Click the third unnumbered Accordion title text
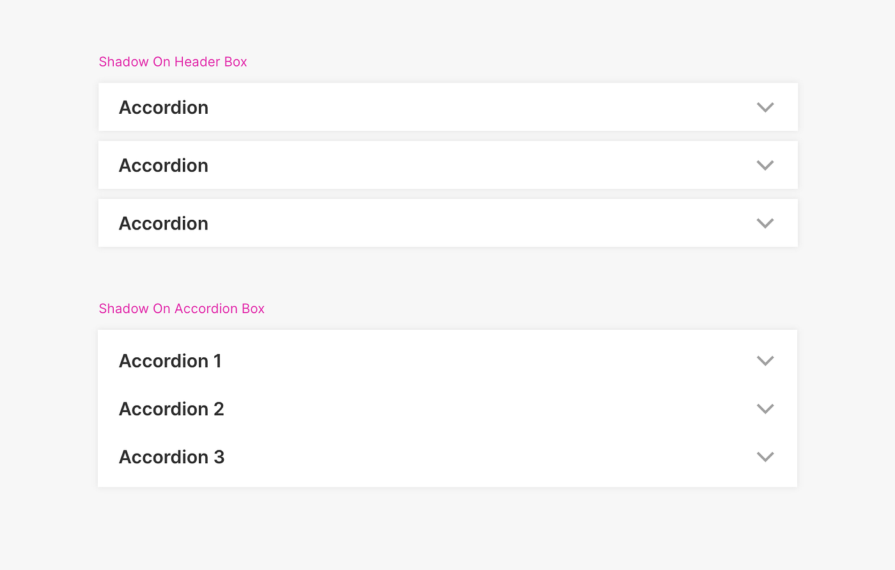Viewport: 895px width, 570px height. 164,223
